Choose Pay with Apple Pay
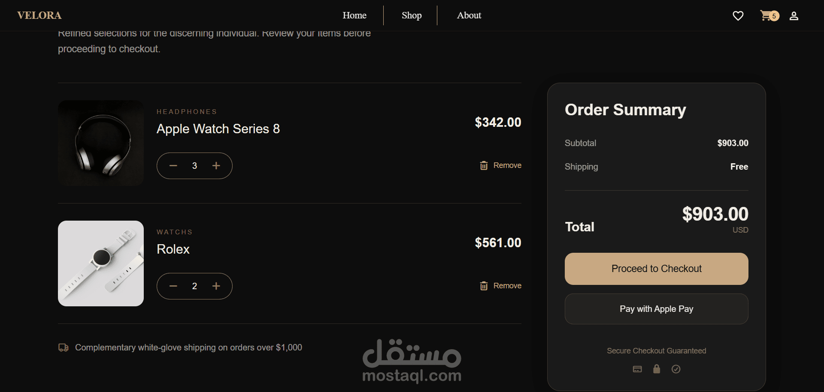The width and height of the screenshot is (824, 392). [x=657, y=309]
